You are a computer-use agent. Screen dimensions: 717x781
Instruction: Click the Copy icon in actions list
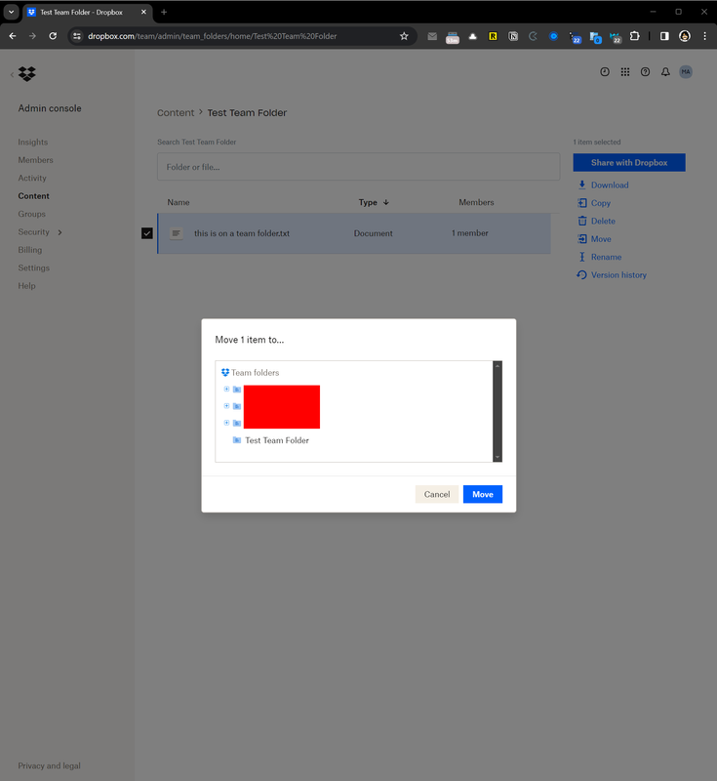click(581, 203)
